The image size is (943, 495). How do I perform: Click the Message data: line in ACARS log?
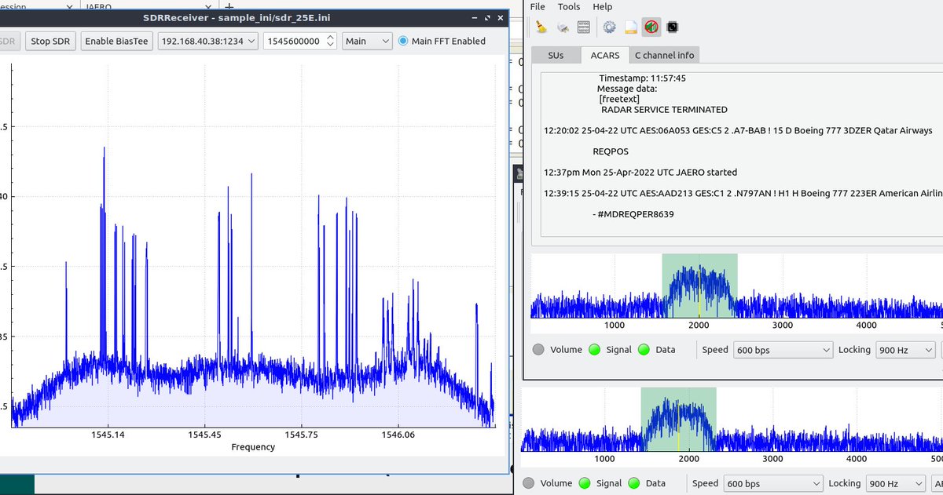coord(627,89)
